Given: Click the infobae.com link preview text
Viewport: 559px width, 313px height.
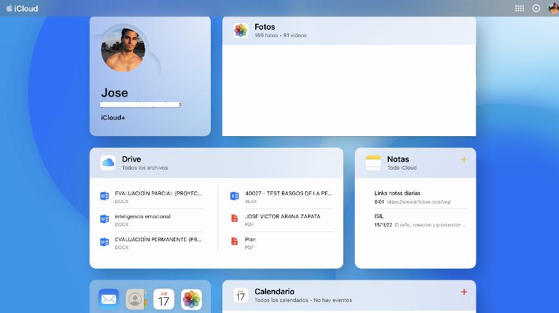Looking at the screenshot, I should (x=419, y=202).
